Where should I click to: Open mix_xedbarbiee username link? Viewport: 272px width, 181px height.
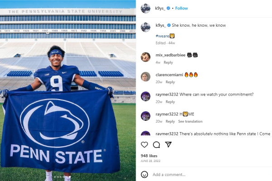click(x=170, y=55)
